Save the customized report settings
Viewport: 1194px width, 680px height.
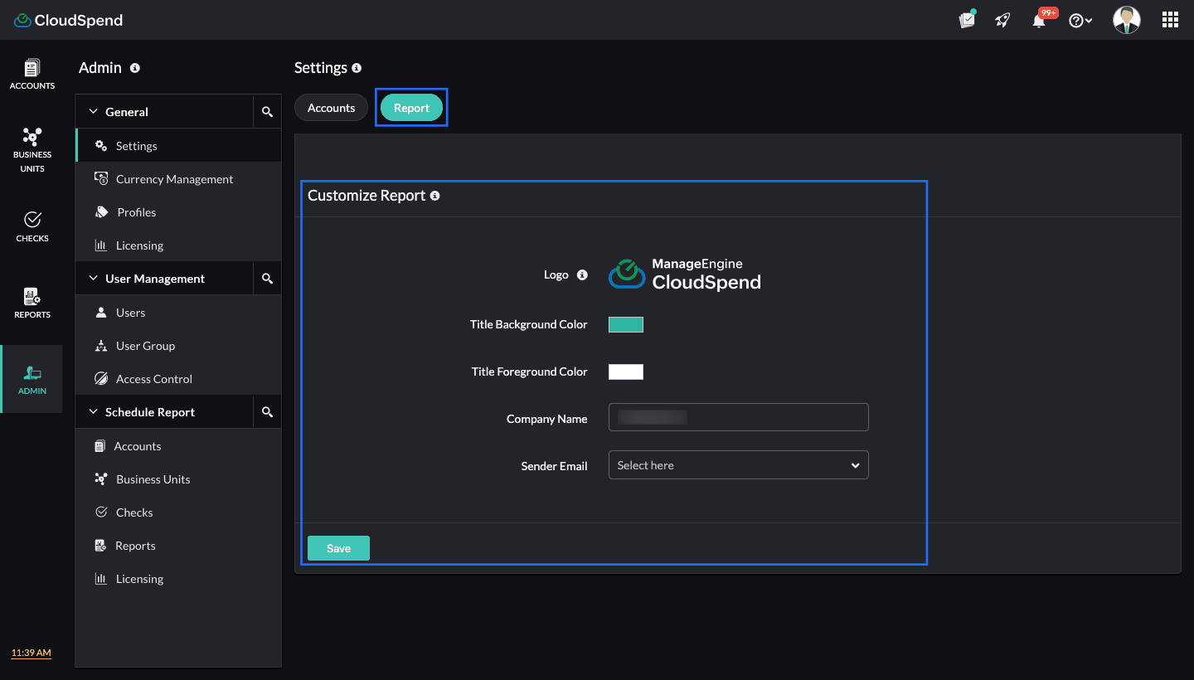tap(338, 548)
